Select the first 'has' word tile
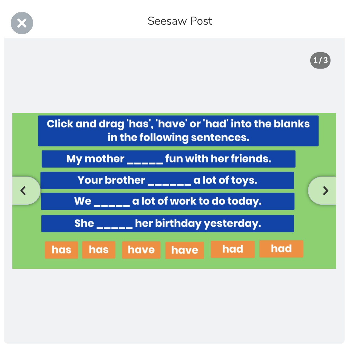Viewport: 353px width, 352px height. tap(61, 250)
